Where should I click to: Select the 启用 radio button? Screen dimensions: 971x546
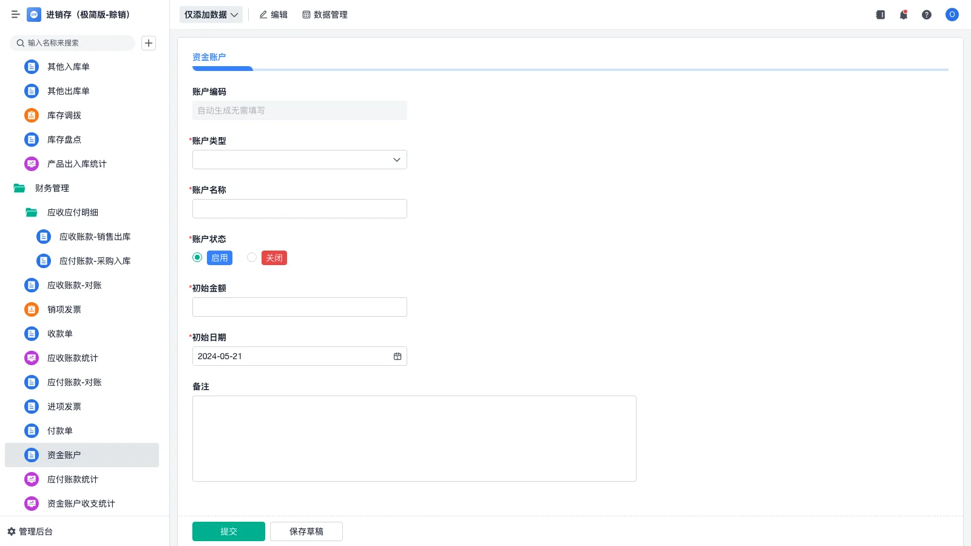click(197, 257)
